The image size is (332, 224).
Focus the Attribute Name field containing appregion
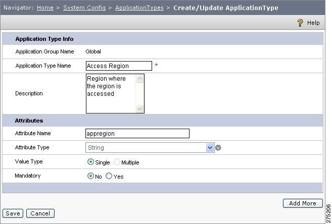[137, 134]
